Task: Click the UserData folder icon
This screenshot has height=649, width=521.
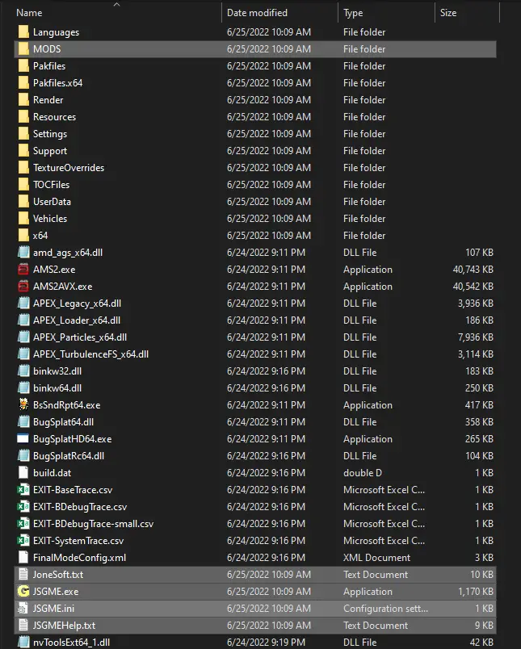Action: (23, 202)
